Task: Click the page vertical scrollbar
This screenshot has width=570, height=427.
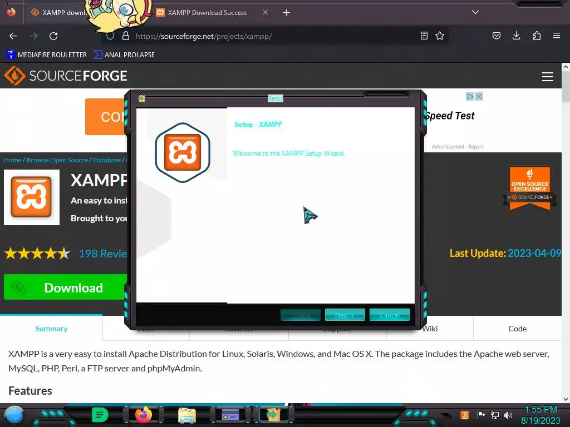Action: (x=566, y=85)
